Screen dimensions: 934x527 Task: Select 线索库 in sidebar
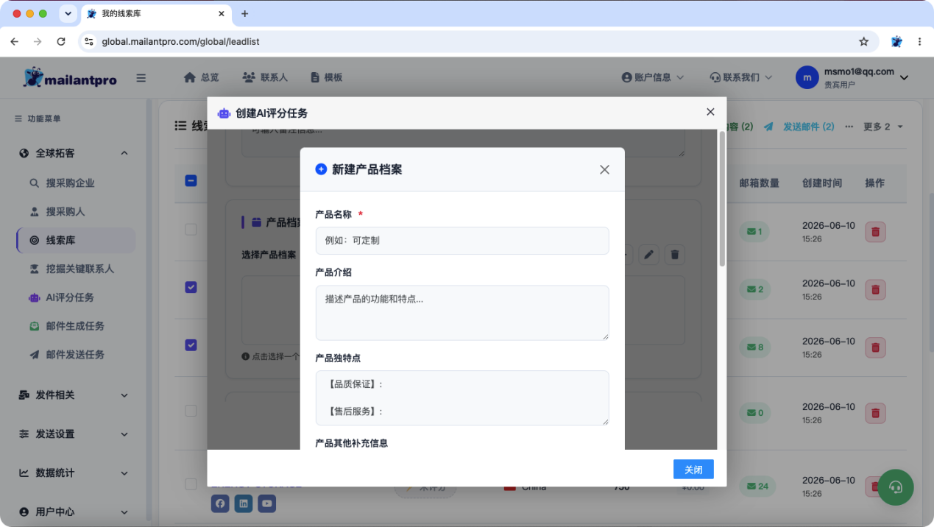pyautogui.click(x=76, y=241)
